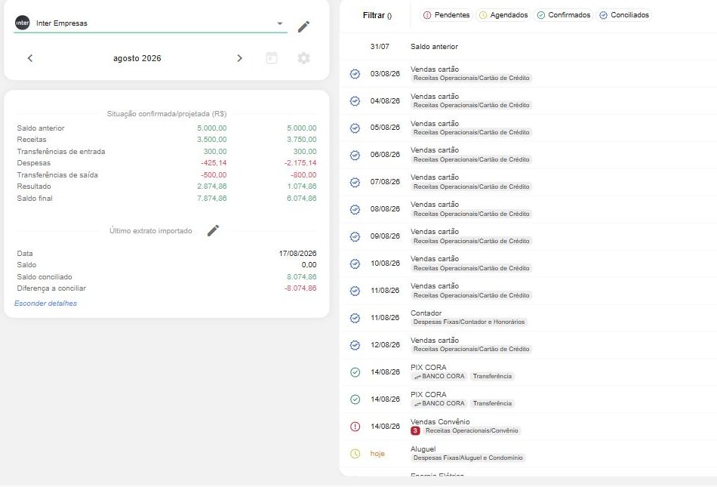Open the Contador entry

(528, 318)
